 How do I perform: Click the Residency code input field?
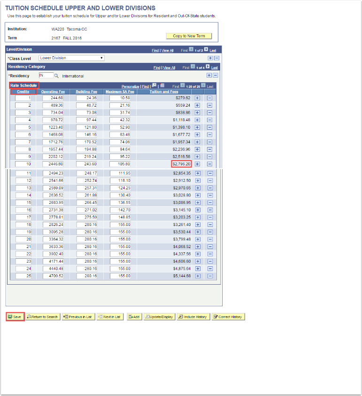(x=46, y=75)
